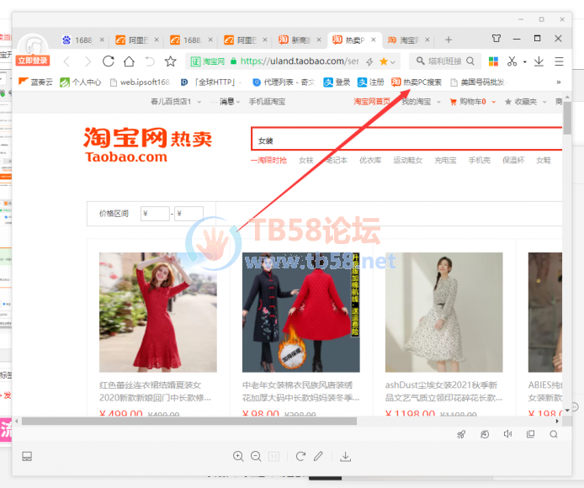Open the colorful apps grid icon
The height and width of the screenshot is (488, 584).
point(493,61)
